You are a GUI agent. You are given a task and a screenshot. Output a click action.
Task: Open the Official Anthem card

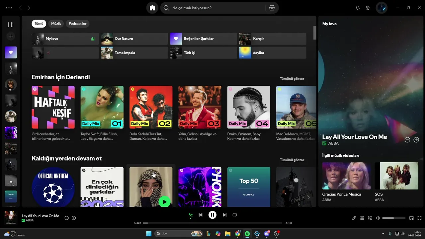point(53,187)
